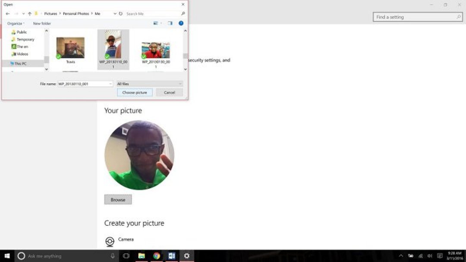
Task: Open the Organize menu
Action: [16, 23]
